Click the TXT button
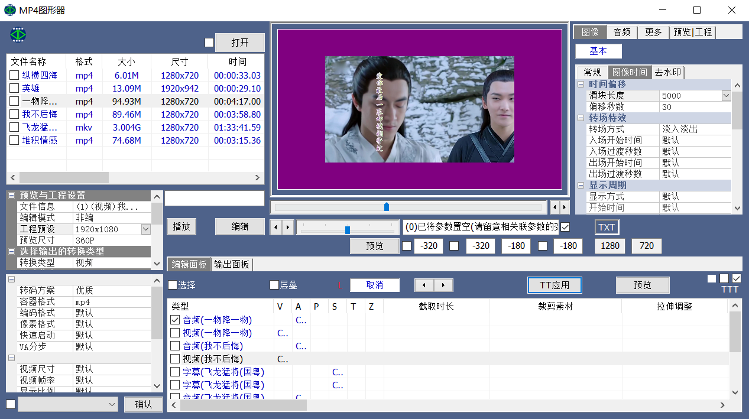749x419 pixels. [x=607, y=227]
